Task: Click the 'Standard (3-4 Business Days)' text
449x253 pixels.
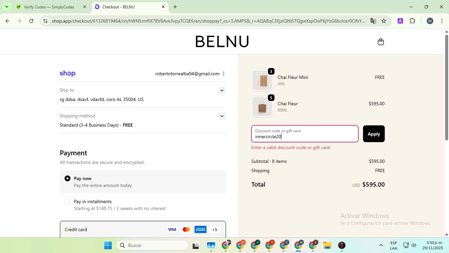Action: (x=89, y=125)
